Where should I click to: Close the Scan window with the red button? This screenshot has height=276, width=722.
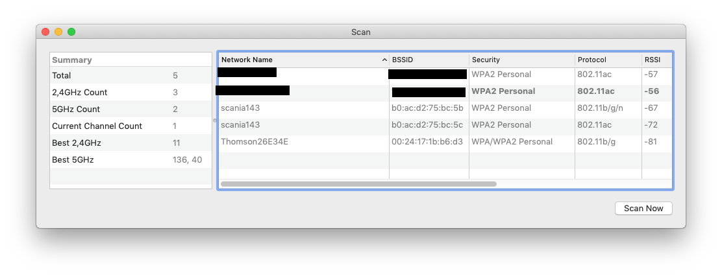pyautogui.click(x=45, y=32)
